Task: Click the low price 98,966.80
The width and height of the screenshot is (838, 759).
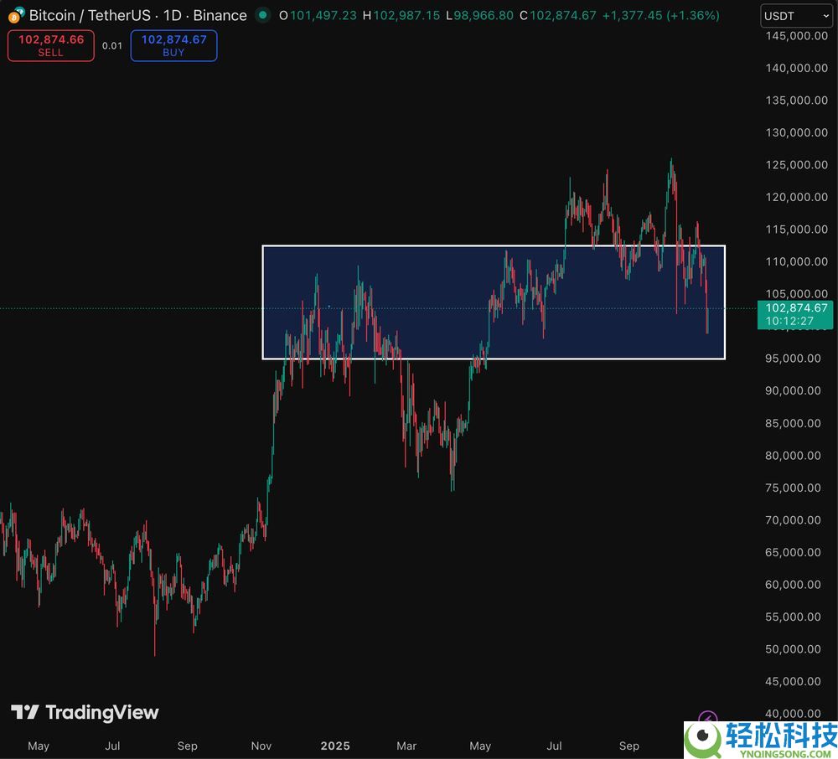Action: tap(484, 15)
